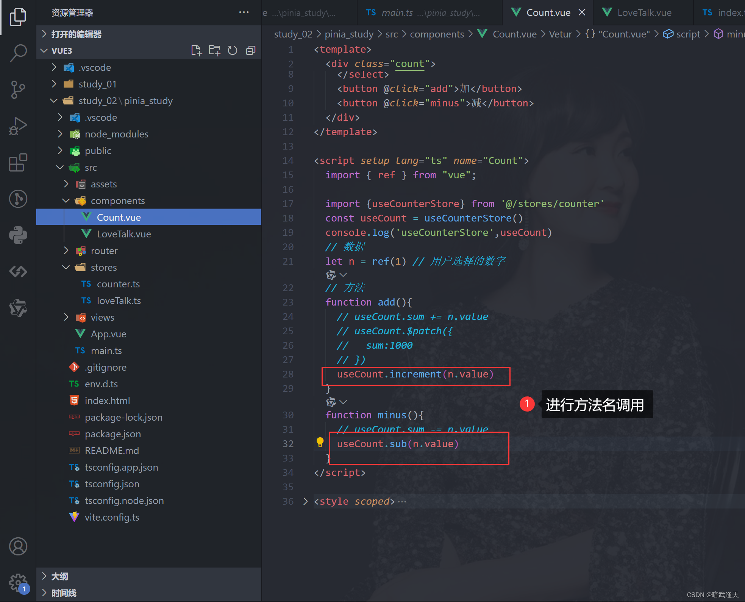Open the remote code activity icon
This screenshot has width=745, height=602.
tap(18, 271)
